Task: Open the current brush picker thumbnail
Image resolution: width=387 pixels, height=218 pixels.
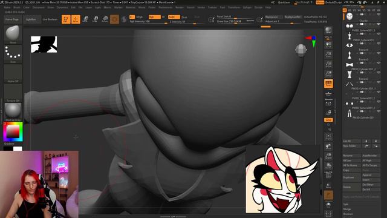Action: [13, 34]
